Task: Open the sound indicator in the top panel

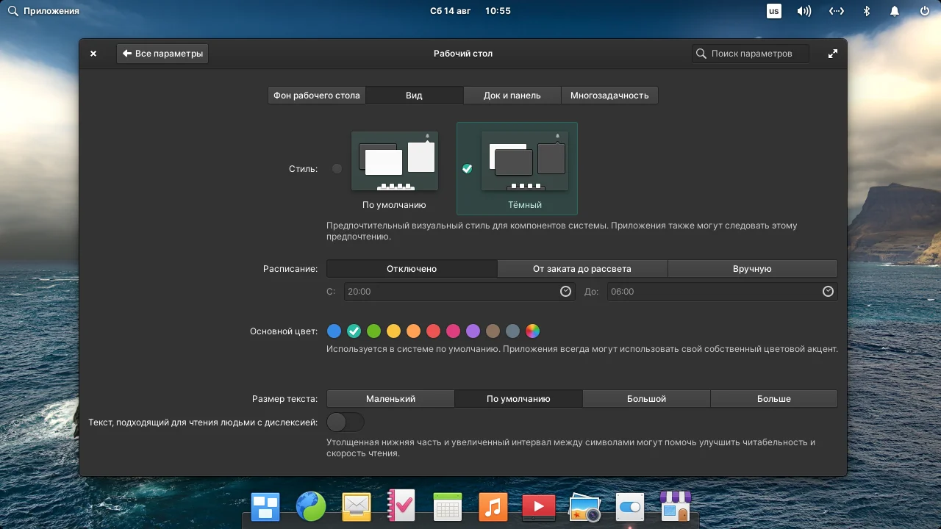Action: point(804,10)
